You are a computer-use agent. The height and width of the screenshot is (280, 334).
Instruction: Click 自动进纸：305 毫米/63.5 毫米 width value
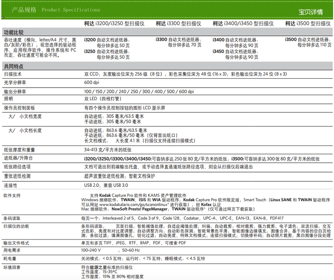(x=114, y=116)
